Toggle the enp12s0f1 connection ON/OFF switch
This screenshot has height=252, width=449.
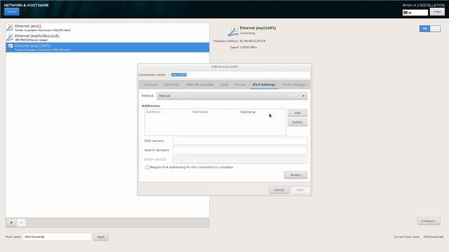tap(430, 29)
